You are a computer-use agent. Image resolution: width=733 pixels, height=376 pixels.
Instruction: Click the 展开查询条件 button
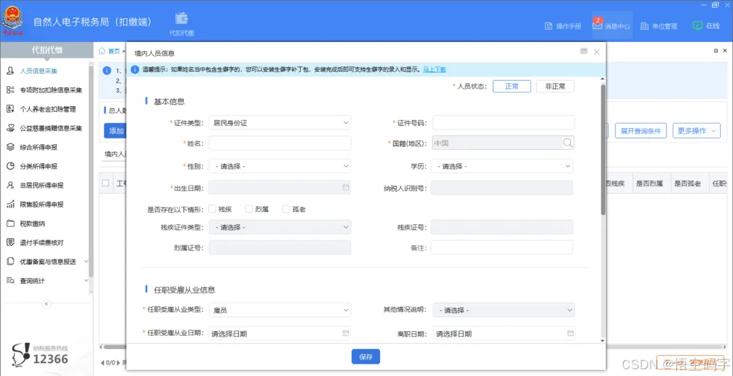click(x=641, y=131)
